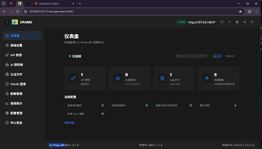This screenshot has height=149, width=262.
Task: Open the browser three-dot menu
Action: click(256, 11)
